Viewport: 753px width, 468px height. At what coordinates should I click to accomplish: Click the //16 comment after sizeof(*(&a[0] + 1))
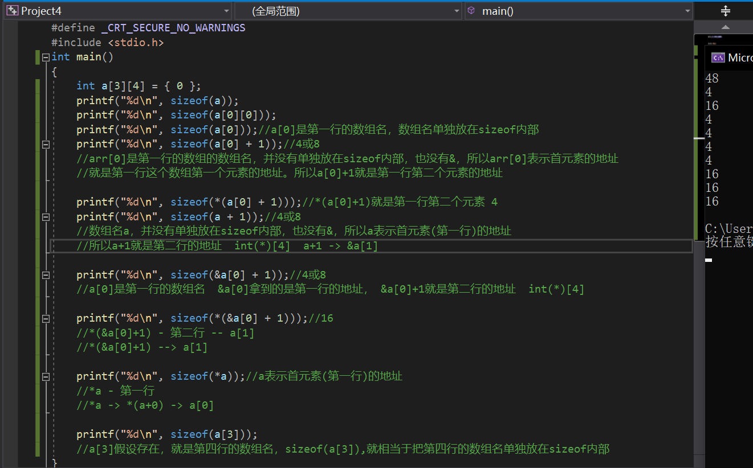point(321,318)
